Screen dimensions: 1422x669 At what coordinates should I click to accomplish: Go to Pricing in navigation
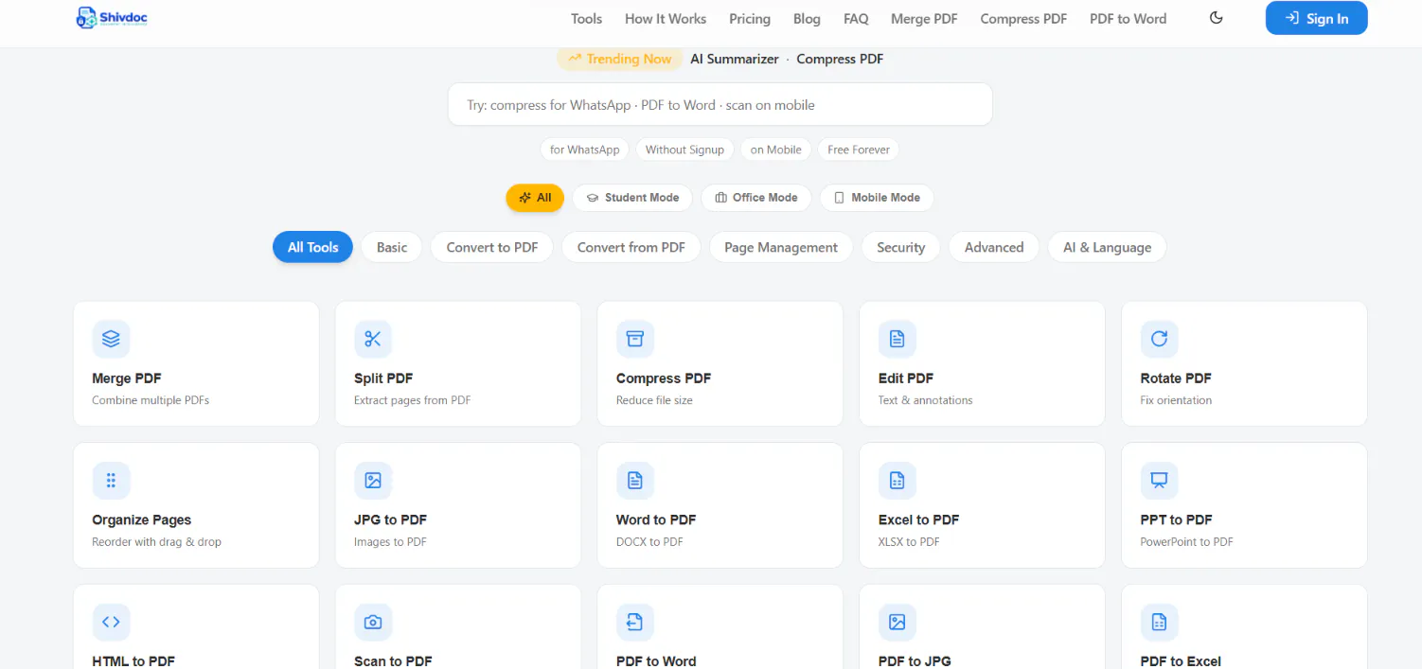(x=750, y=19)
